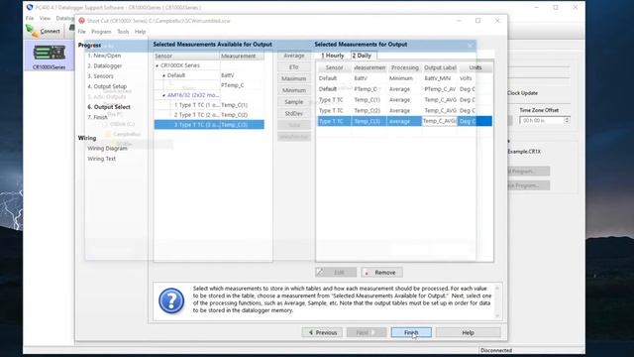This screenshot has width=634, height=357.
Task: Click the help text scrollbar
Action: pos(497,301)
